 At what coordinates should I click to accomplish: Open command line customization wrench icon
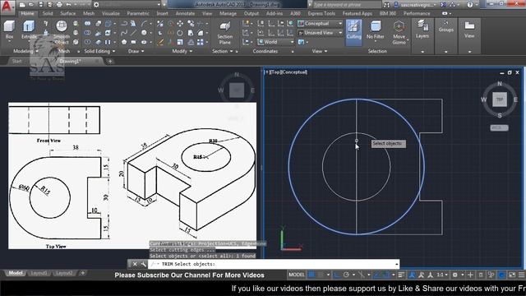(x=143, y=264)
